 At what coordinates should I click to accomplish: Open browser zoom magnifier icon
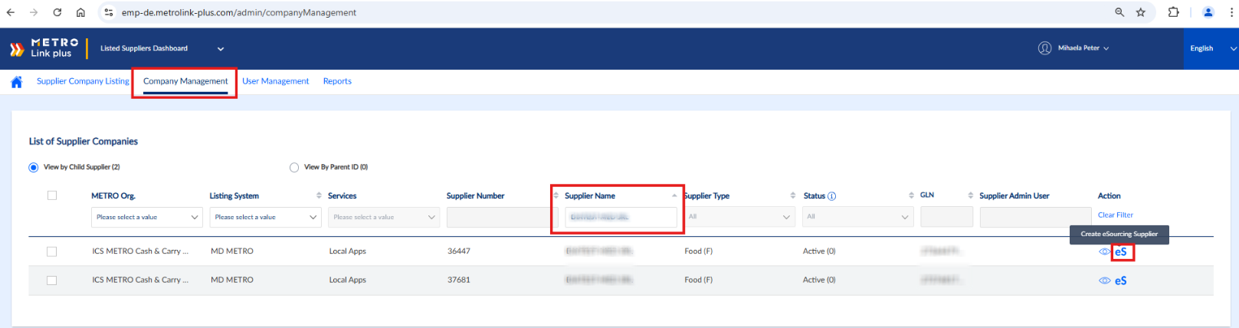pos(1119,12)
